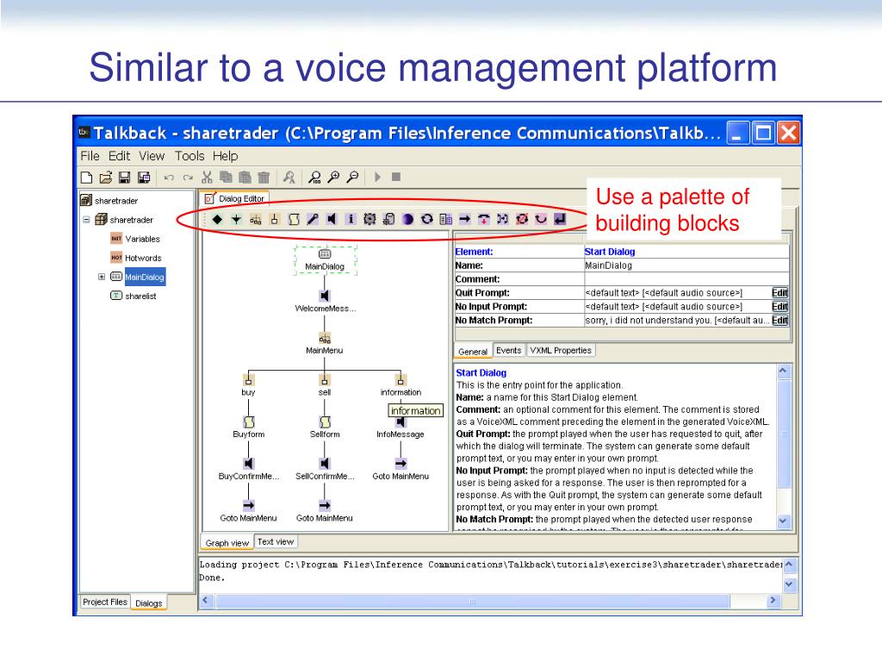The height and width of the screenshot is (662, 882).
Task: Select the dark sphere palette block
Action: click(407, 219)
